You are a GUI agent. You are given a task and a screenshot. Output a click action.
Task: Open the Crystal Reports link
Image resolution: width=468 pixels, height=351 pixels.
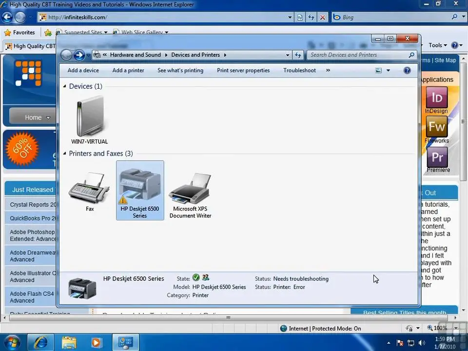click(x=33, y=205)
